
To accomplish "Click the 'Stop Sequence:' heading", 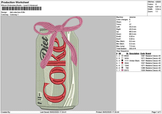I will pos(123,51).
